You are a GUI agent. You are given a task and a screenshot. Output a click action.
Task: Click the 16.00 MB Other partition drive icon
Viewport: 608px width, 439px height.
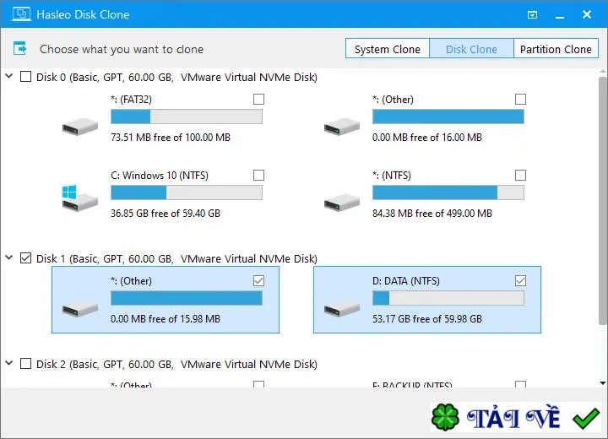(342, 126)
